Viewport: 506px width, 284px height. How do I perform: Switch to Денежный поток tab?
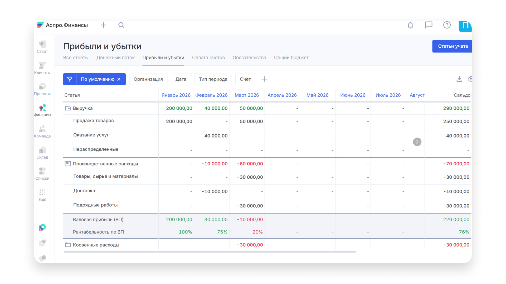tap(115, 58)
